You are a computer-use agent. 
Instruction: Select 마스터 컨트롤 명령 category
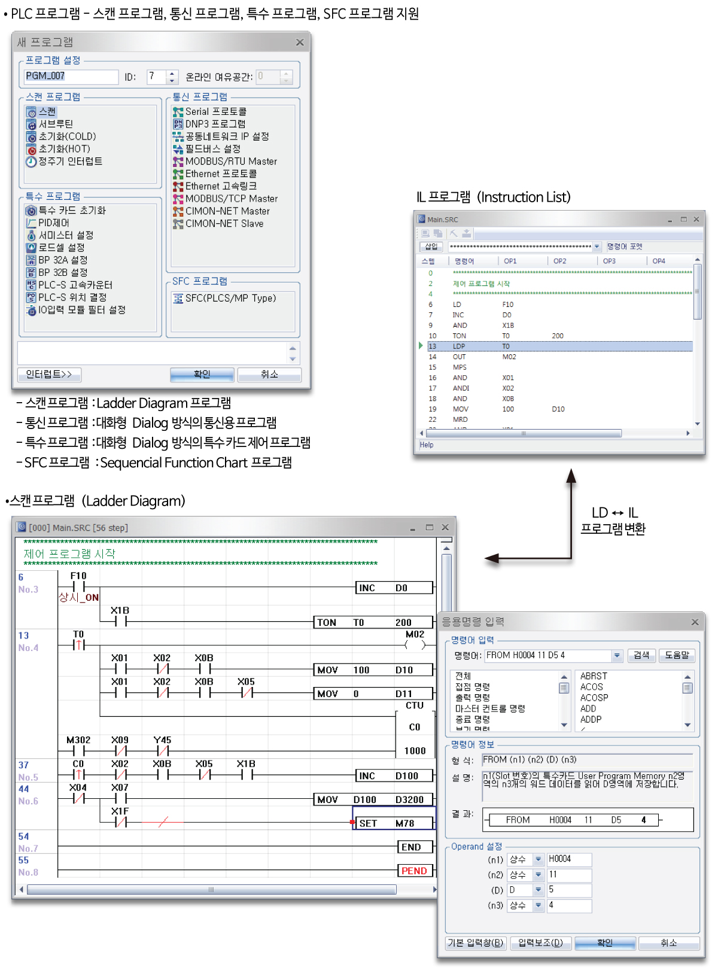point(490,709)
